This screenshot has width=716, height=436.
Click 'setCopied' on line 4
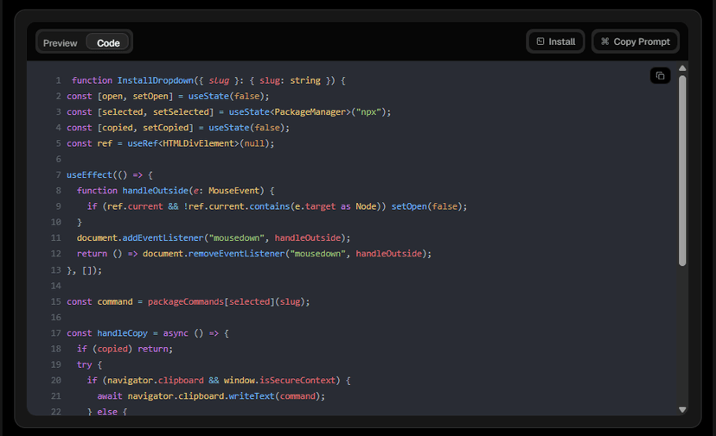click(165, 128)
